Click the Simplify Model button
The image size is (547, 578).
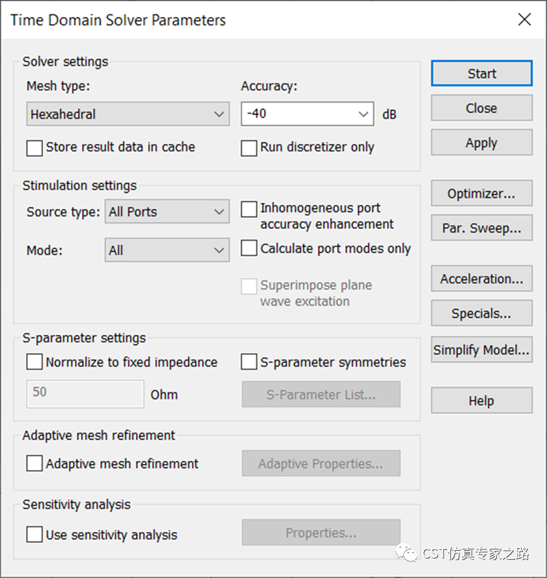tap(481, 349)
